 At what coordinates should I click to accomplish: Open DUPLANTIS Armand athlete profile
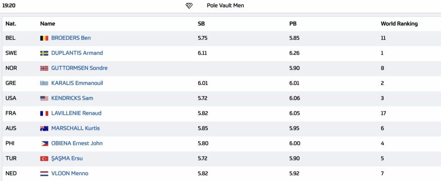point(77,53)
